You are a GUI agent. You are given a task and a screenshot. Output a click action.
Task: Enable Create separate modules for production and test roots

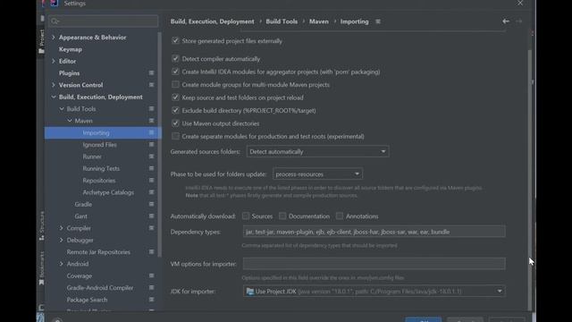[x=175, y=136]
